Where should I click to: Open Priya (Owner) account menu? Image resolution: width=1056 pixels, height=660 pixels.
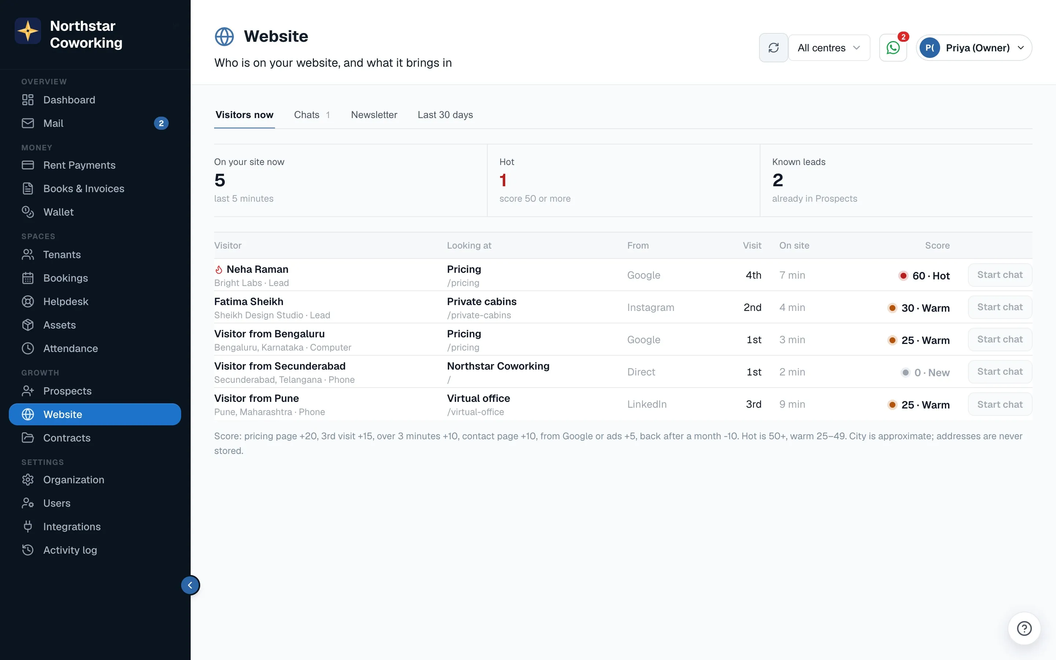click(x=974, y=48)
